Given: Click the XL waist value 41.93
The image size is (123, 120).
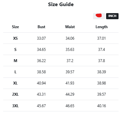Looking at the screenshot, I should tap(70, 83).
